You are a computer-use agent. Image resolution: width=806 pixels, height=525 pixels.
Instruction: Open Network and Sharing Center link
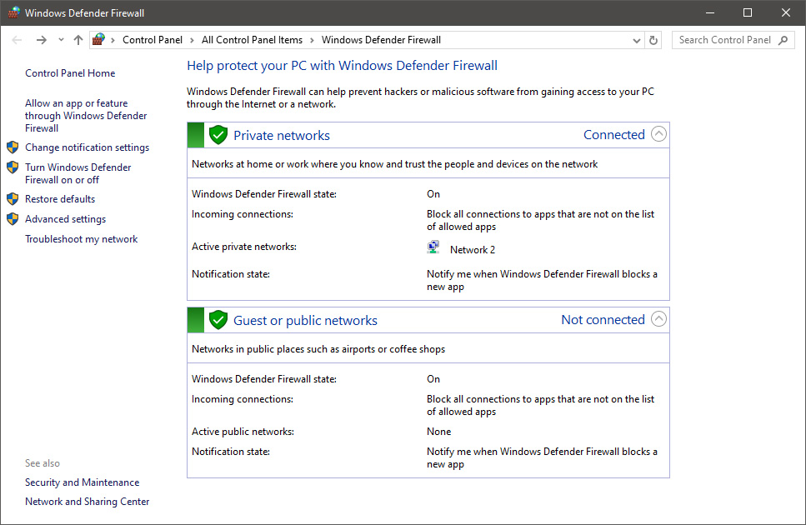pos(88,502)
